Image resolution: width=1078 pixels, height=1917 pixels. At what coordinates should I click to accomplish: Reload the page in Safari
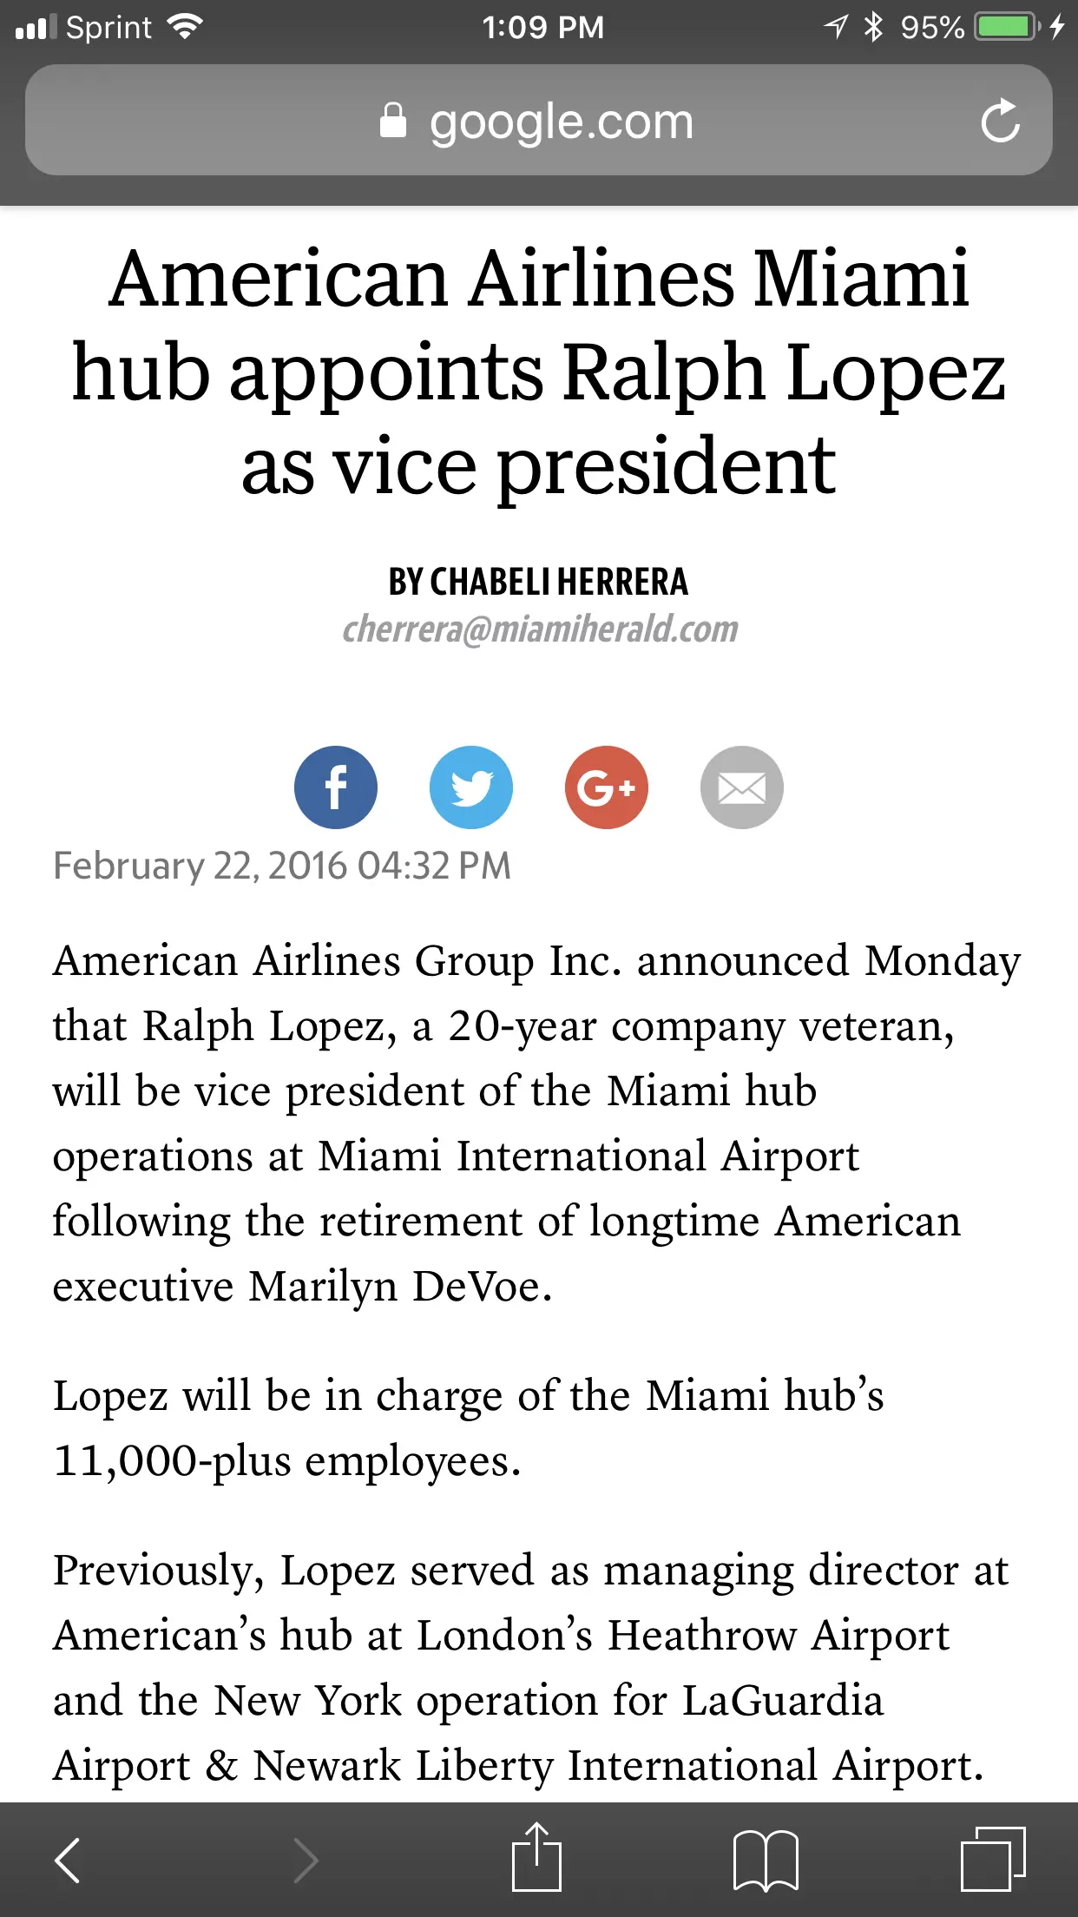[1000, 121]
